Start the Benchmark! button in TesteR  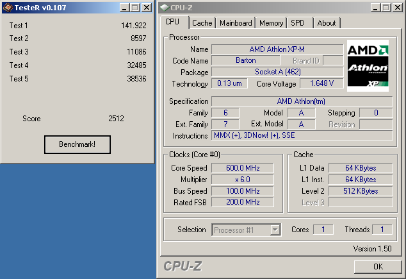(x=77, y=144)
